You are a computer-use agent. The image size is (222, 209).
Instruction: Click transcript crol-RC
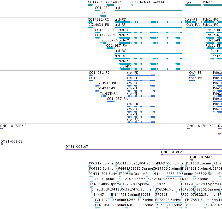(x=149, y=43)
